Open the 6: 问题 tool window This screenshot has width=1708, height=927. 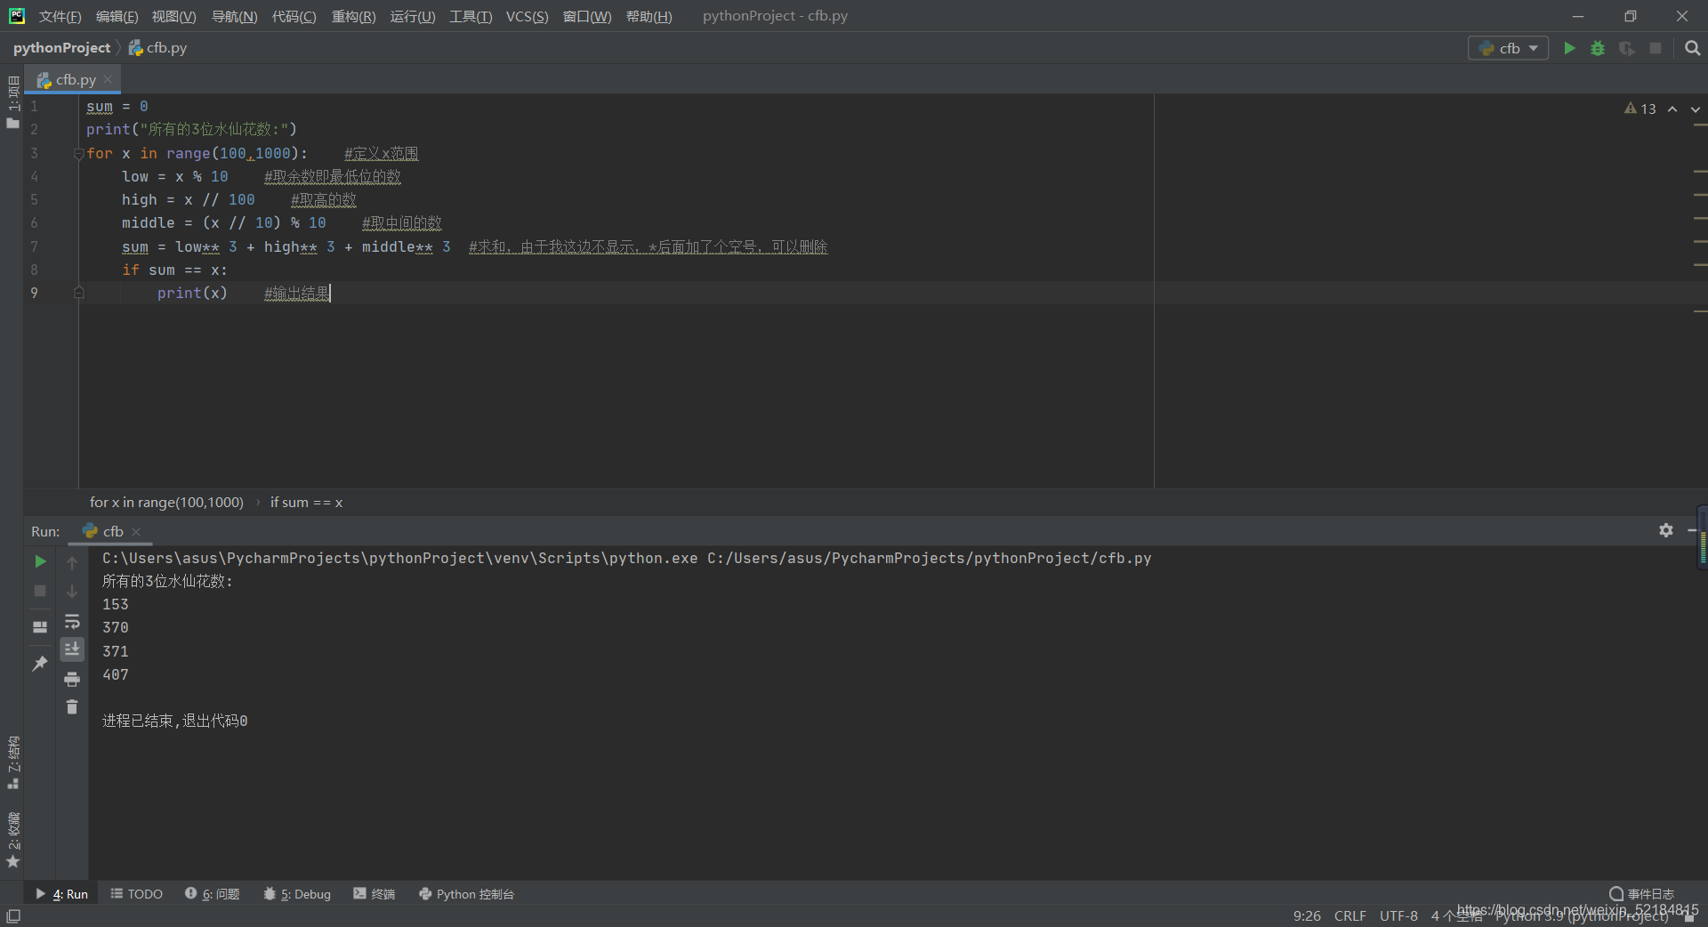click(213, 894)
